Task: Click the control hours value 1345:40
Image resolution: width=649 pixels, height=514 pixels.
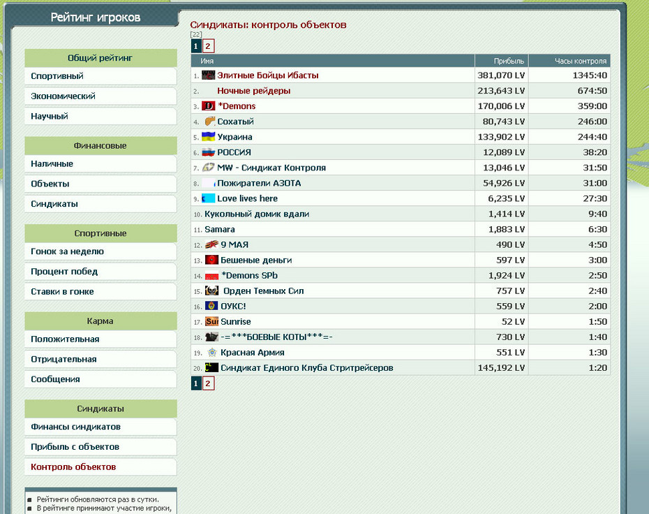Action: tap(590, 75)
